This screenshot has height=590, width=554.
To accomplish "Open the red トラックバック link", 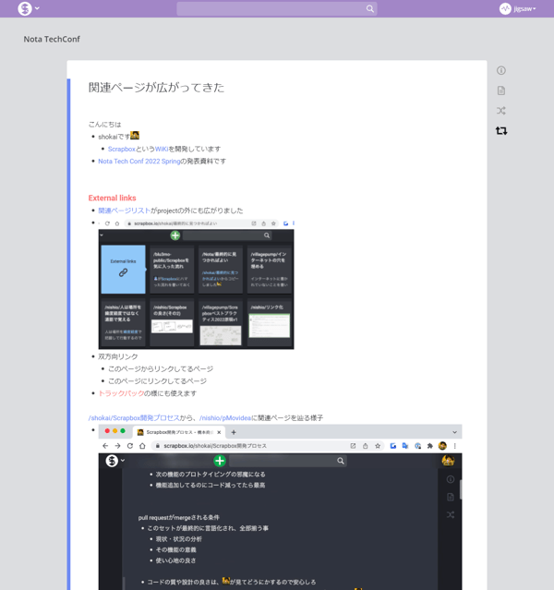I will click(x=121, y=393).
